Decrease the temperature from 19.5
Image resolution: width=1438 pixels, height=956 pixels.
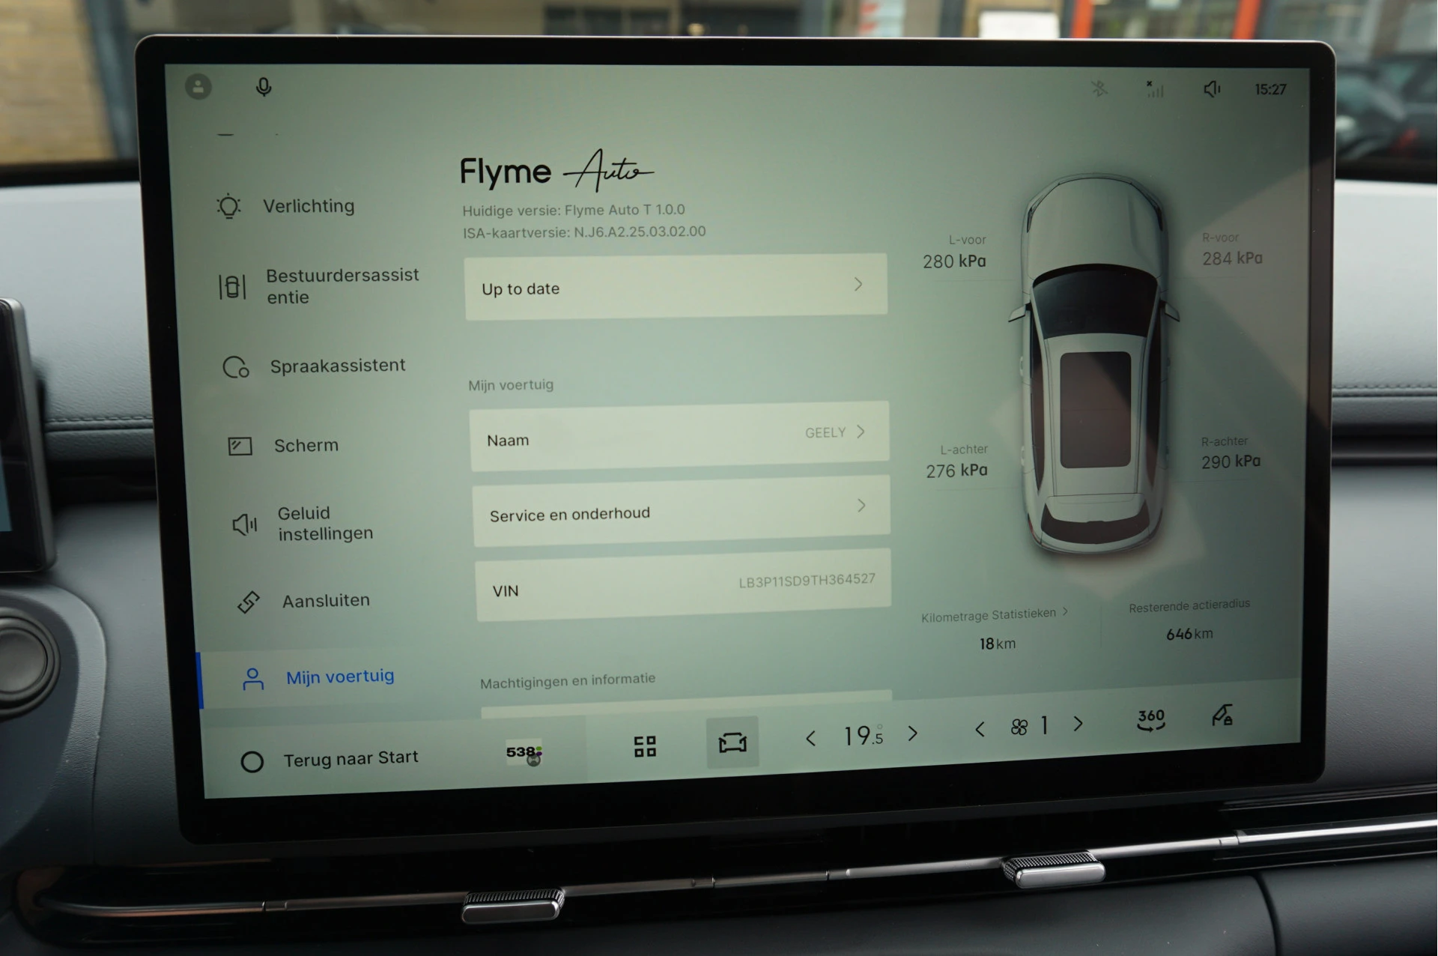(x=810, y=738)
